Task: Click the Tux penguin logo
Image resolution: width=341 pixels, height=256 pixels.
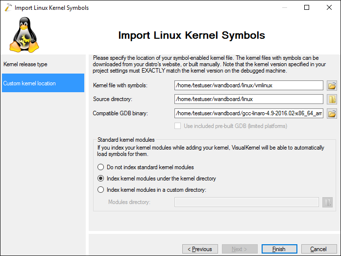Action: pos(24,35)
